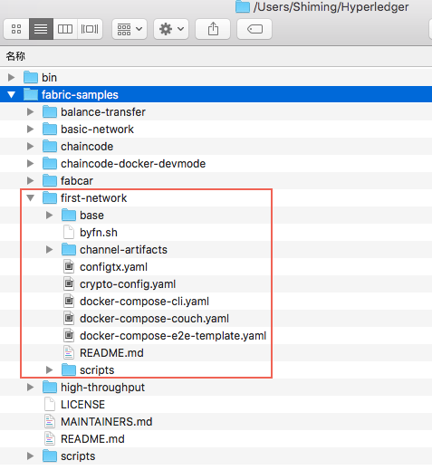Expand the basic-network folder
Viewport: 432px width, 470px height.
pos(30,129)
